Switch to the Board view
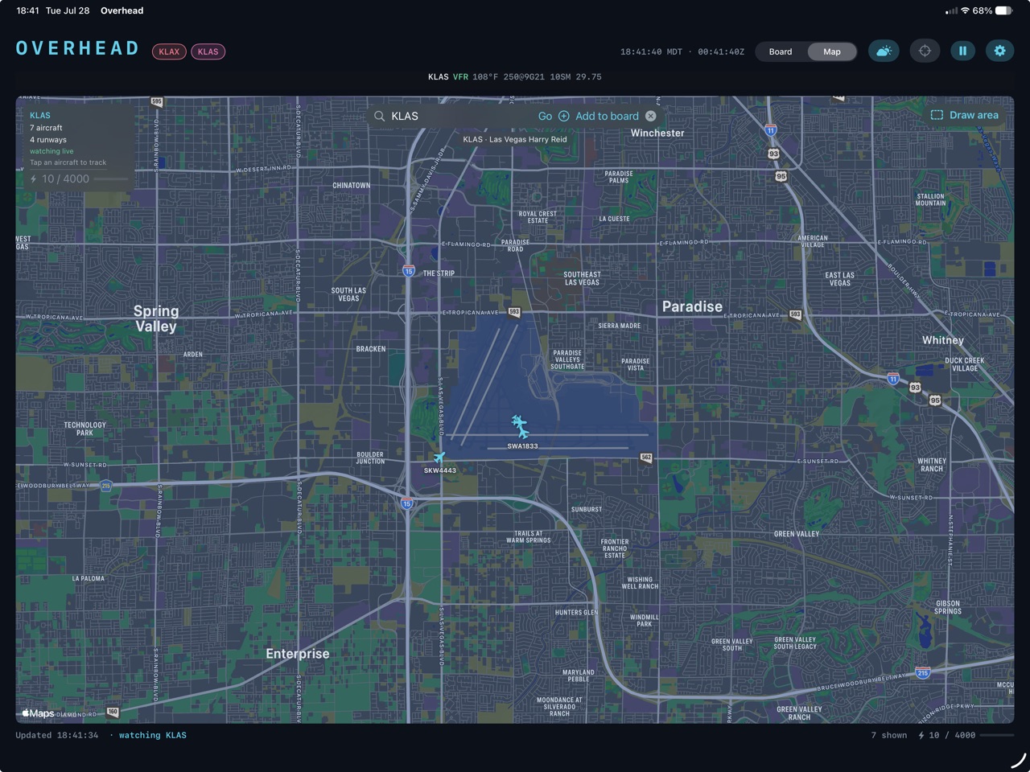This screenshot has width=1030, height=772. tap(781, 51)
